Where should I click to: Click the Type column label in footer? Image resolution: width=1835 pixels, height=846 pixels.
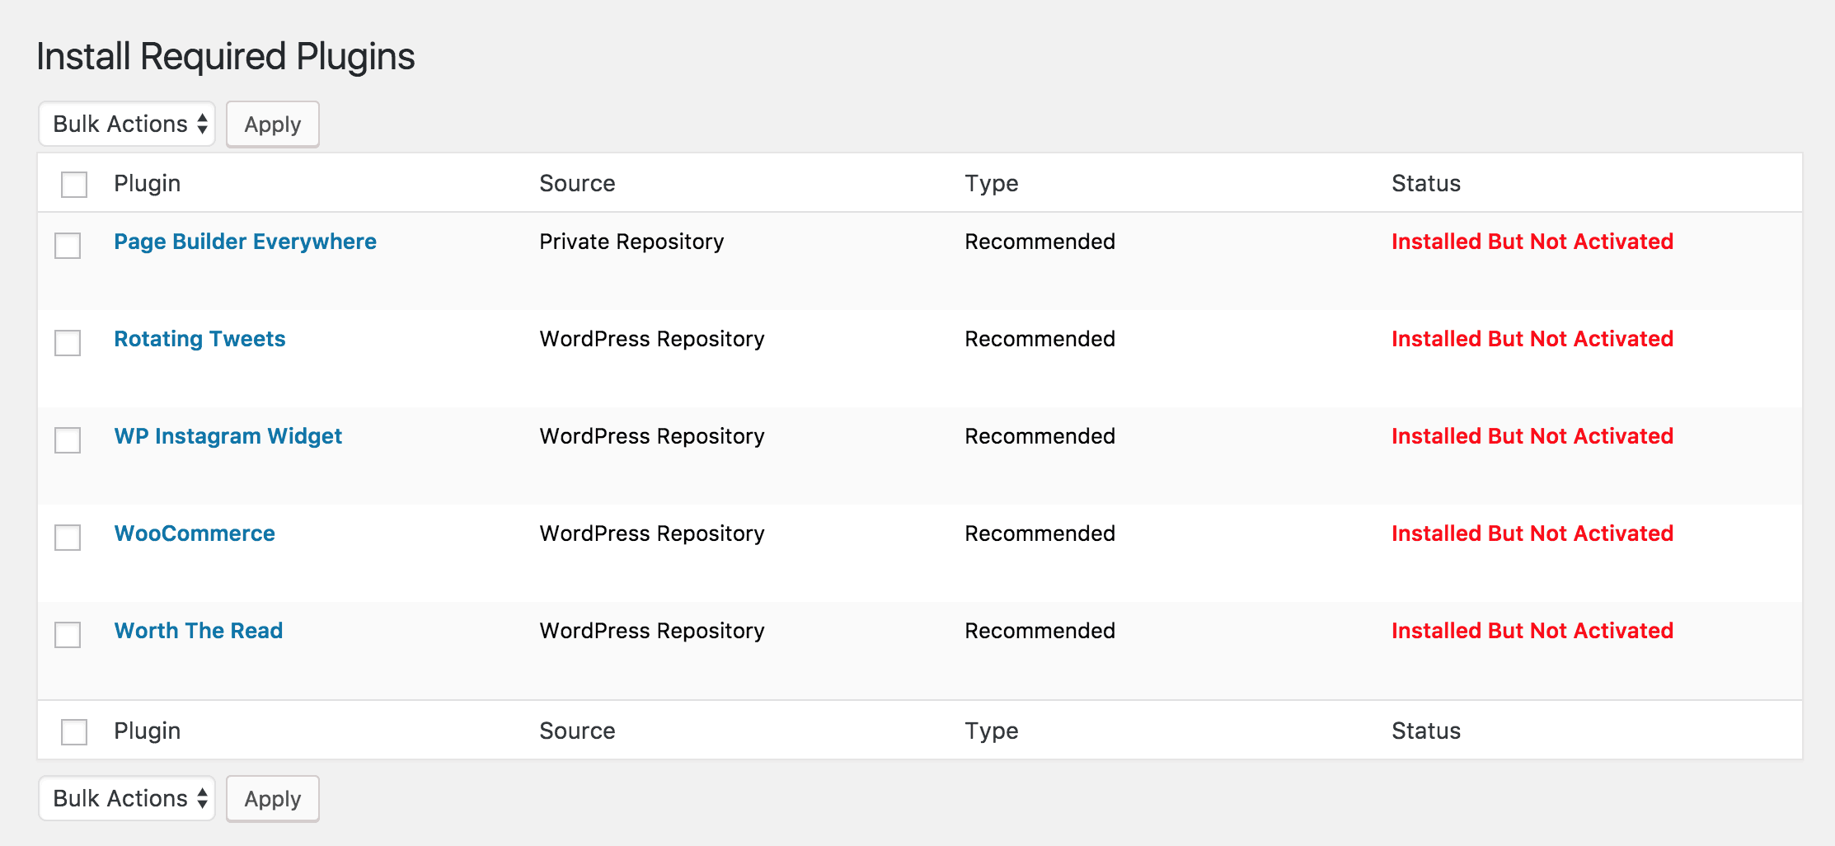pos(992,731)
